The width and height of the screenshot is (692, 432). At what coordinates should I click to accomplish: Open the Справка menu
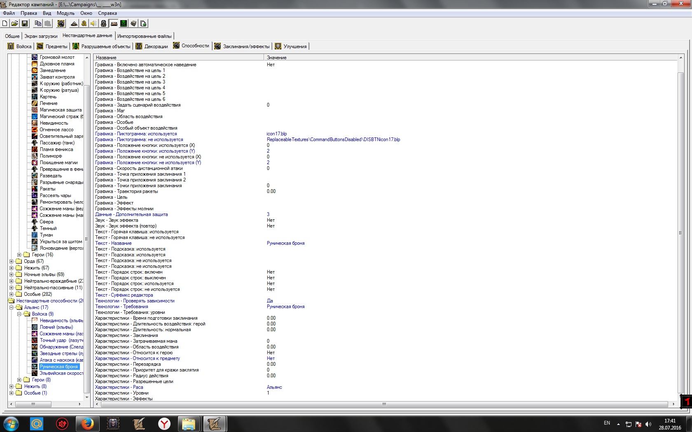(x=107, y=13)
